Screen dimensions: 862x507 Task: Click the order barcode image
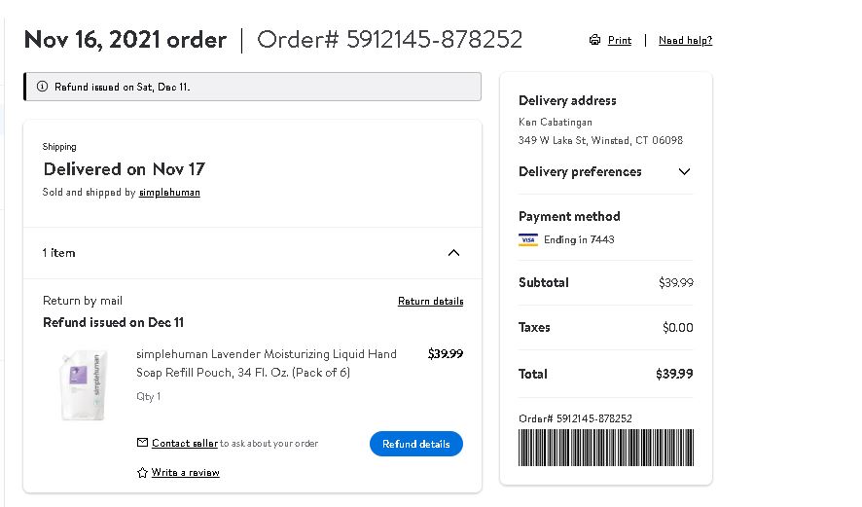coord(606,448)
